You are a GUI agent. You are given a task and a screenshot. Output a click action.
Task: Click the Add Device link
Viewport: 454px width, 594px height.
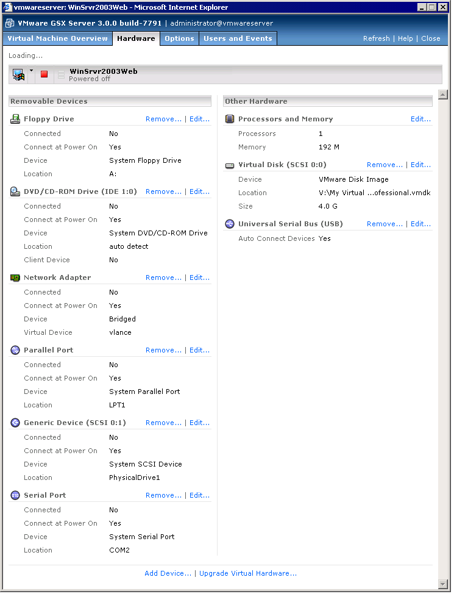[168, 574]
